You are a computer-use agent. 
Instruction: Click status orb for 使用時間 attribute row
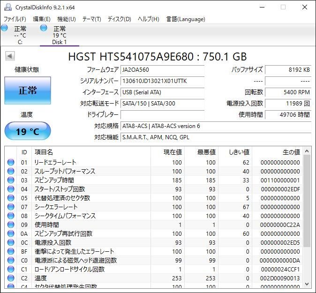[x=11, y=225]
